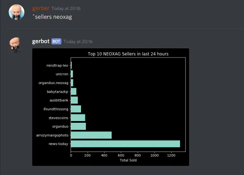The height and width of the screenshot is (175, 244).
Task: Click the 1200 axis tick label
Action: point(171,155)
